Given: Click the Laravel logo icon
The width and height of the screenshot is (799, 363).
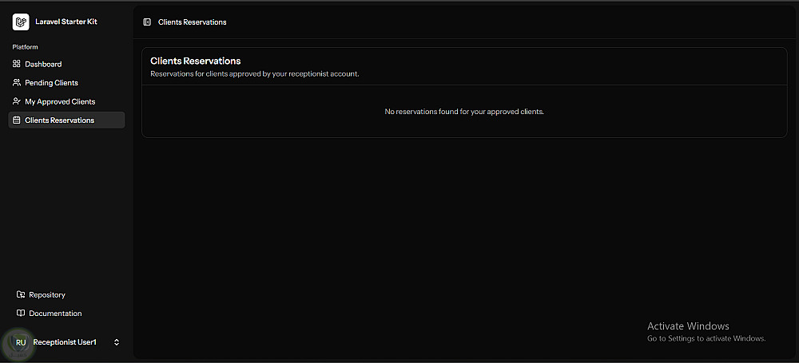Looking at the screenshot, I should coord(21,22).
